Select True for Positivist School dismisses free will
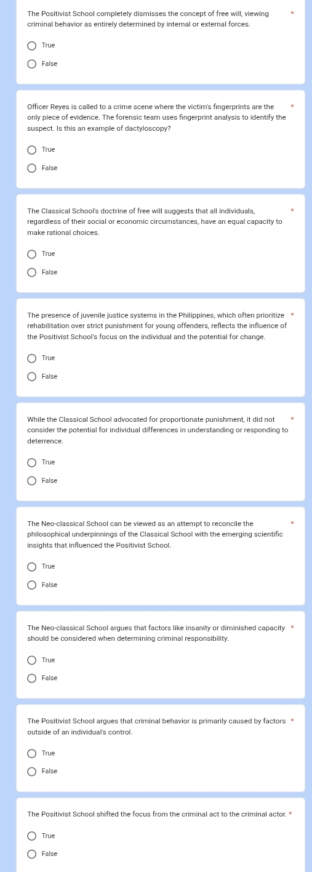The height and width of the screenshot is (872, 312). (32, 46)
